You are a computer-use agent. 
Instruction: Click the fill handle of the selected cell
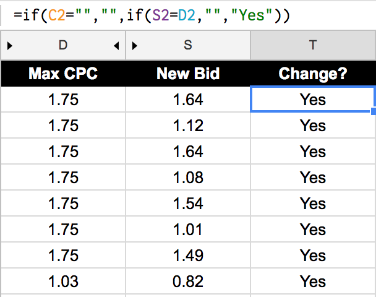point(374,112)
